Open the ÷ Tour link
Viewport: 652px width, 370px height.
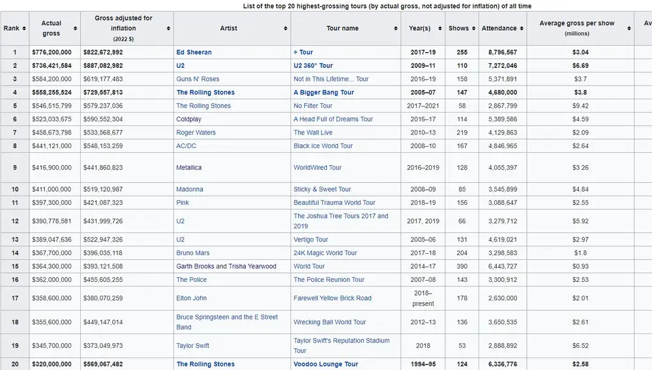coord(303,52)
